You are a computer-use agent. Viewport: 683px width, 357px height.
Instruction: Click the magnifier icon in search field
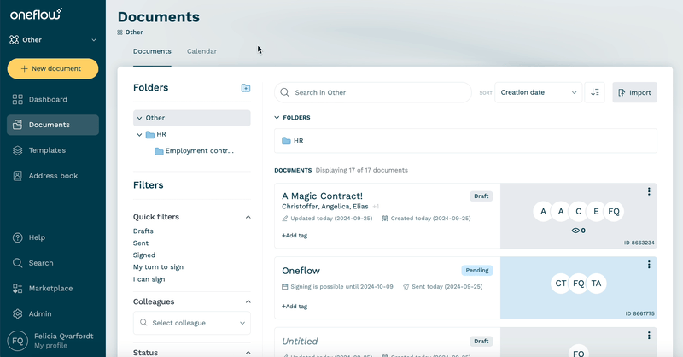pos(285,92)
